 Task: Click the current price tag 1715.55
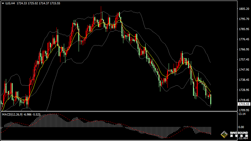(244, 104)
